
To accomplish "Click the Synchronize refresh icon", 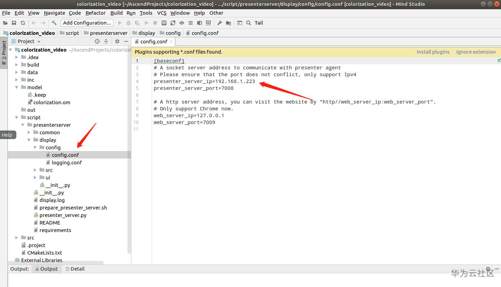I will [x=23, y=23].
